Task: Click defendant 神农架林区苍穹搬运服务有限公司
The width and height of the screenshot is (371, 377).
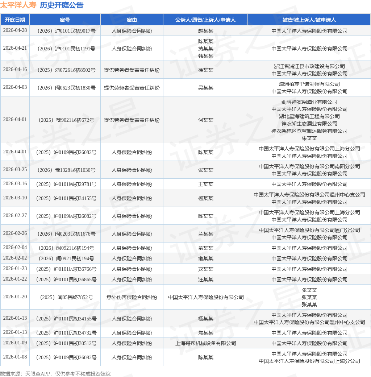Action: (309, 131)
